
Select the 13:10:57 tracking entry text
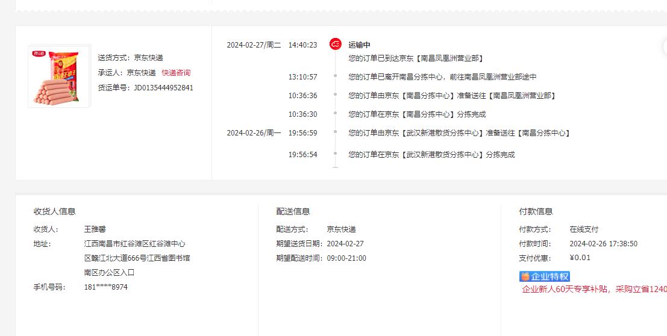tap(442, 77)
